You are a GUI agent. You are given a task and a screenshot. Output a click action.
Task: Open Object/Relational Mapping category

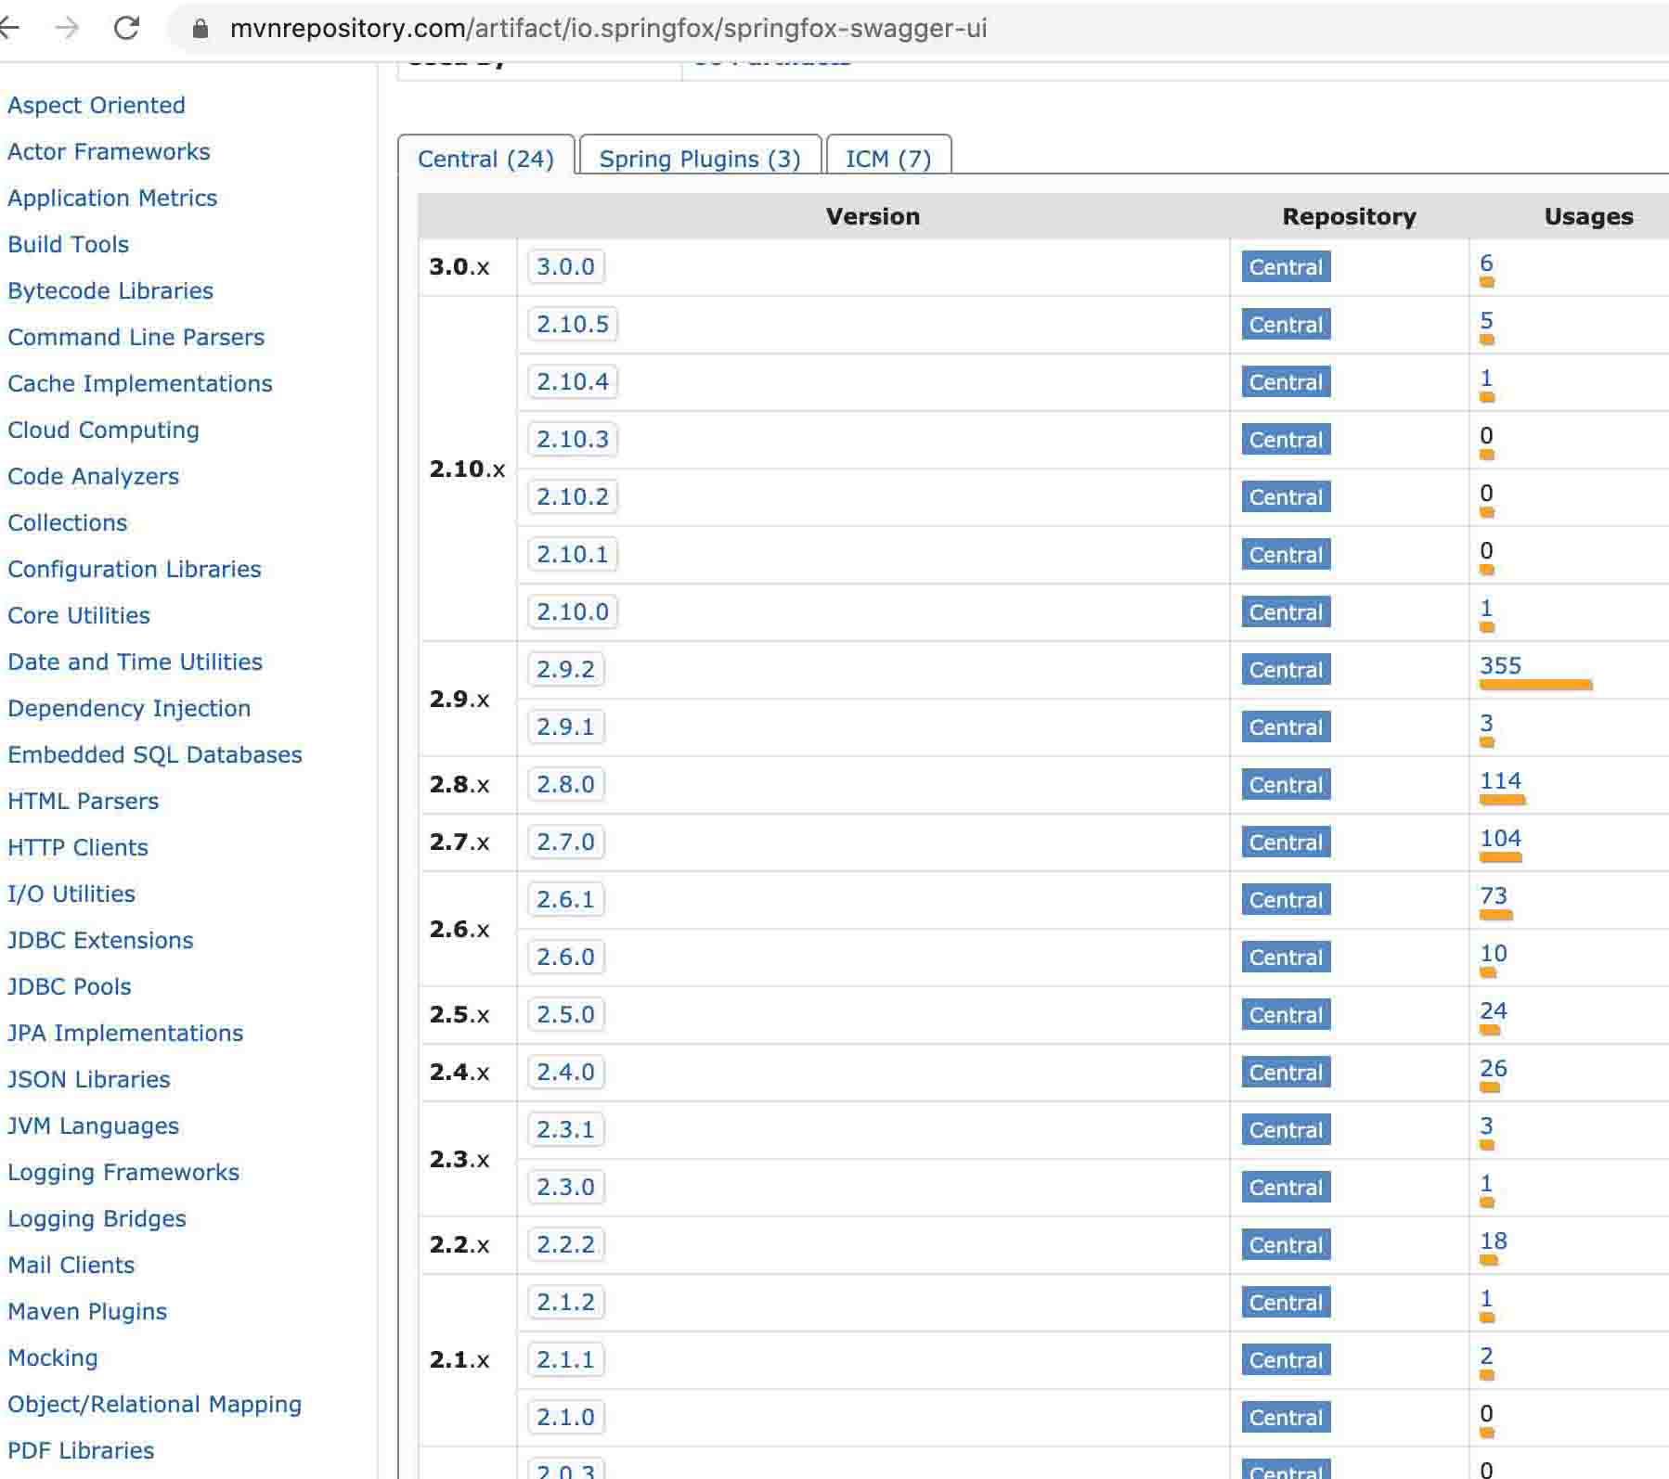coord(155,1404)
